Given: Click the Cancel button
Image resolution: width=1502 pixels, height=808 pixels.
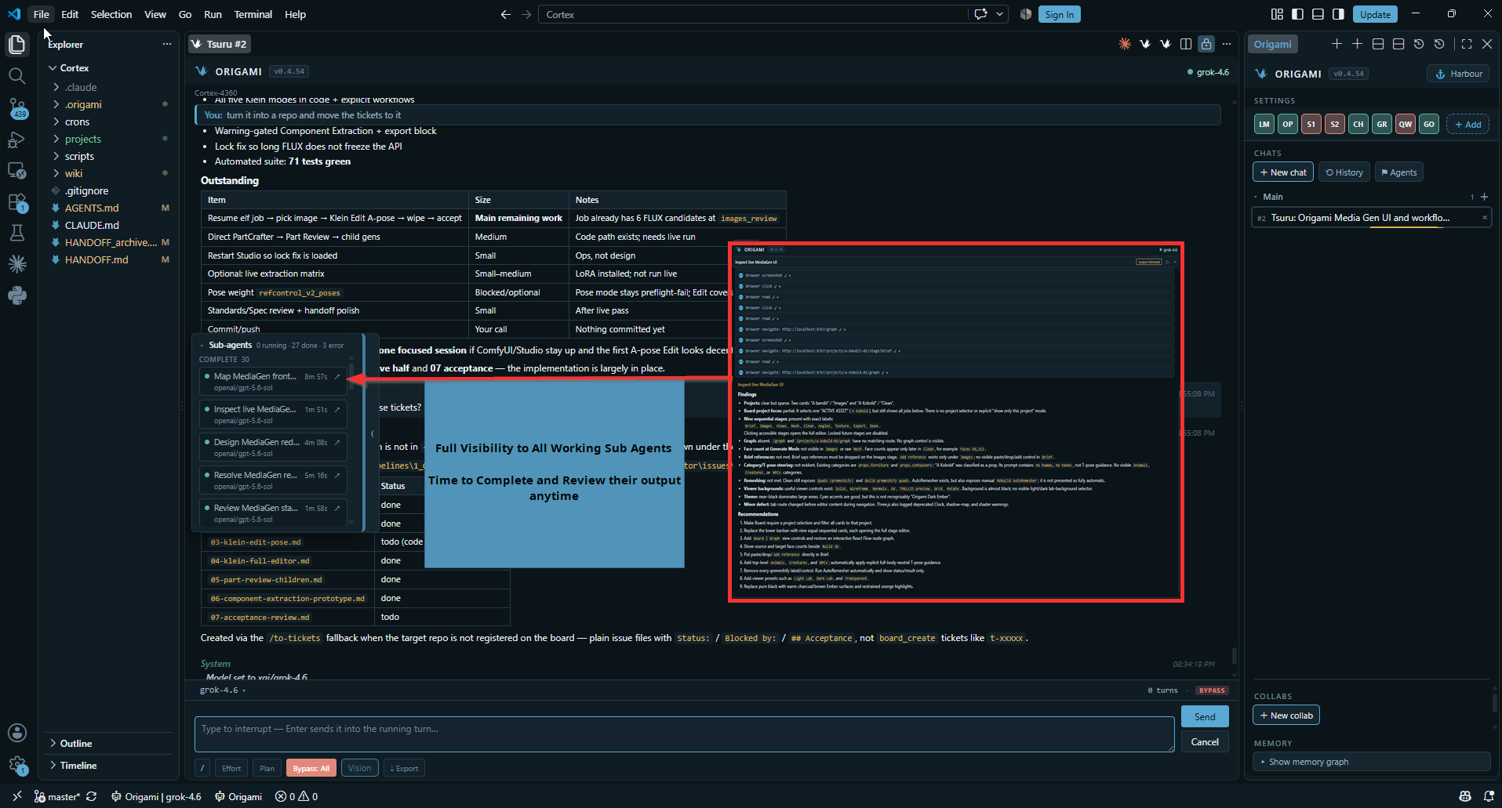Looking at the screenshot, I should [1205, 741].
